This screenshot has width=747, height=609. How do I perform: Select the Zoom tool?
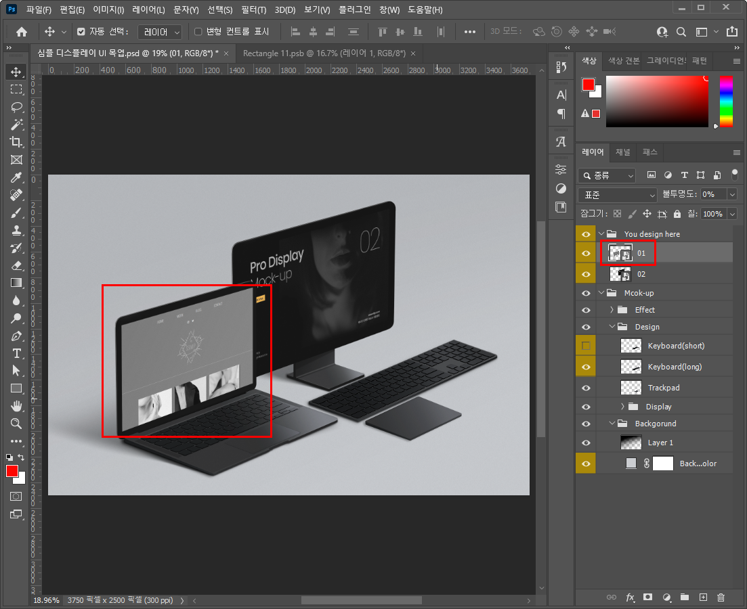(x=16, y=424)
